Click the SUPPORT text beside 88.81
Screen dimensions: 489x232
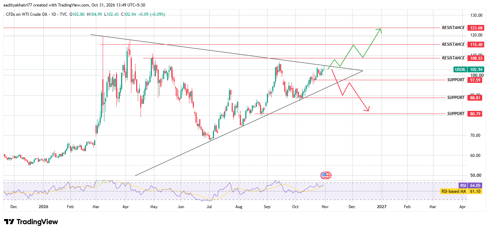pyautogui.click(x=456, y=98)
